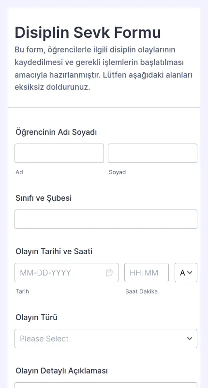Click the Olayın Türü field label

36,317
